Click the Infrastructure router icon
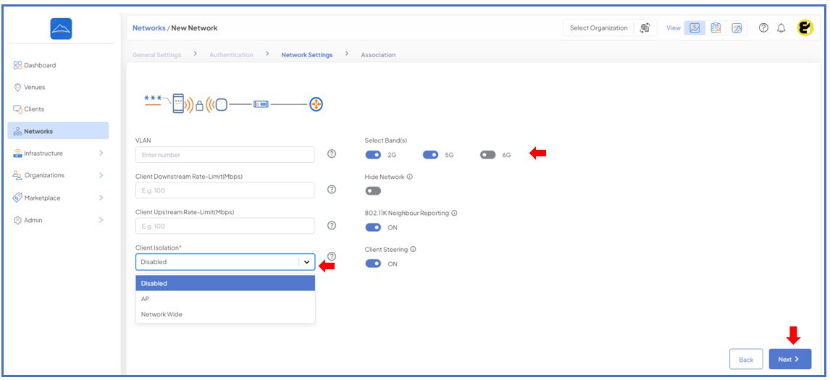Viewport: 830px width, 380px height. tap(17, 153)
